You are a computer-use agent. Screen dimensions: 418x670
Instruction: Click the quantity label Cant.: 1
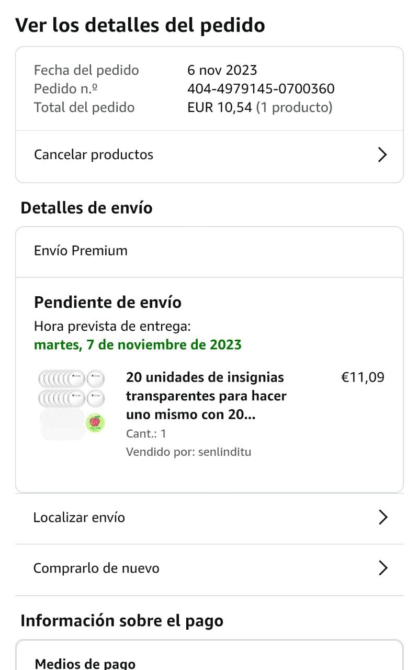pos(146,434)
